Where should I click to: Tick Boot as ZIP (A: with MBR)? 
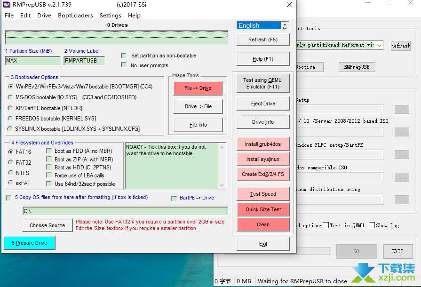[49, 159]
